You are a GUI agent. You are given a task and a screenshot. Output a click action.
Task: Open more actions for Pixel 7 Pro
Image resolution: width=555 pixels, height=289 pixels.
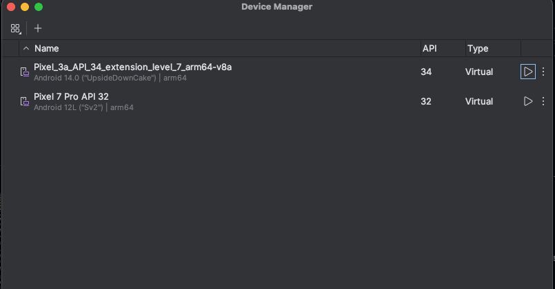point(543,101)
